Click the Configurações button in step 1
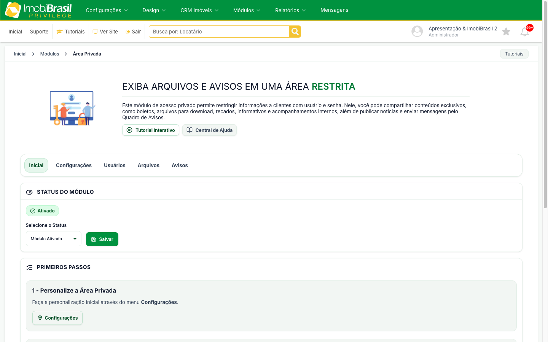This screenshot has width=548, height=342. coord(57,318)
